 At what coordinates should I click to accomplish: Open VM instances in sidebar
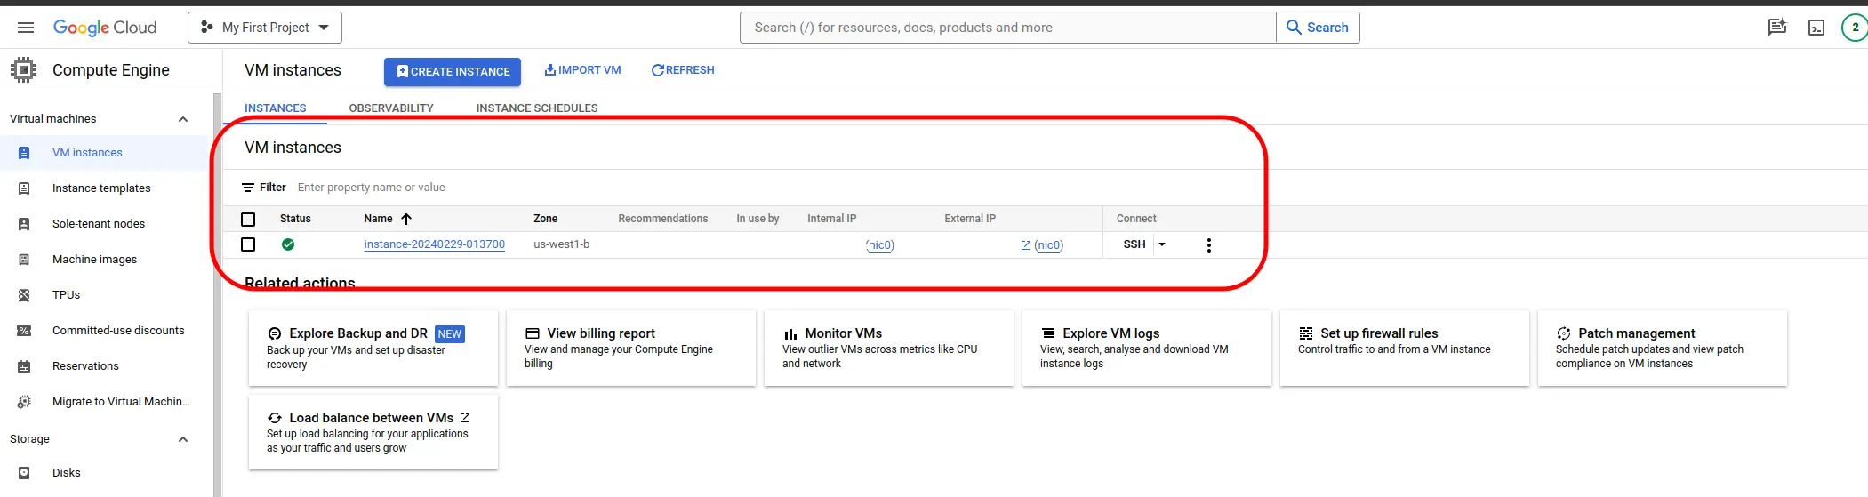pos(87,153)
